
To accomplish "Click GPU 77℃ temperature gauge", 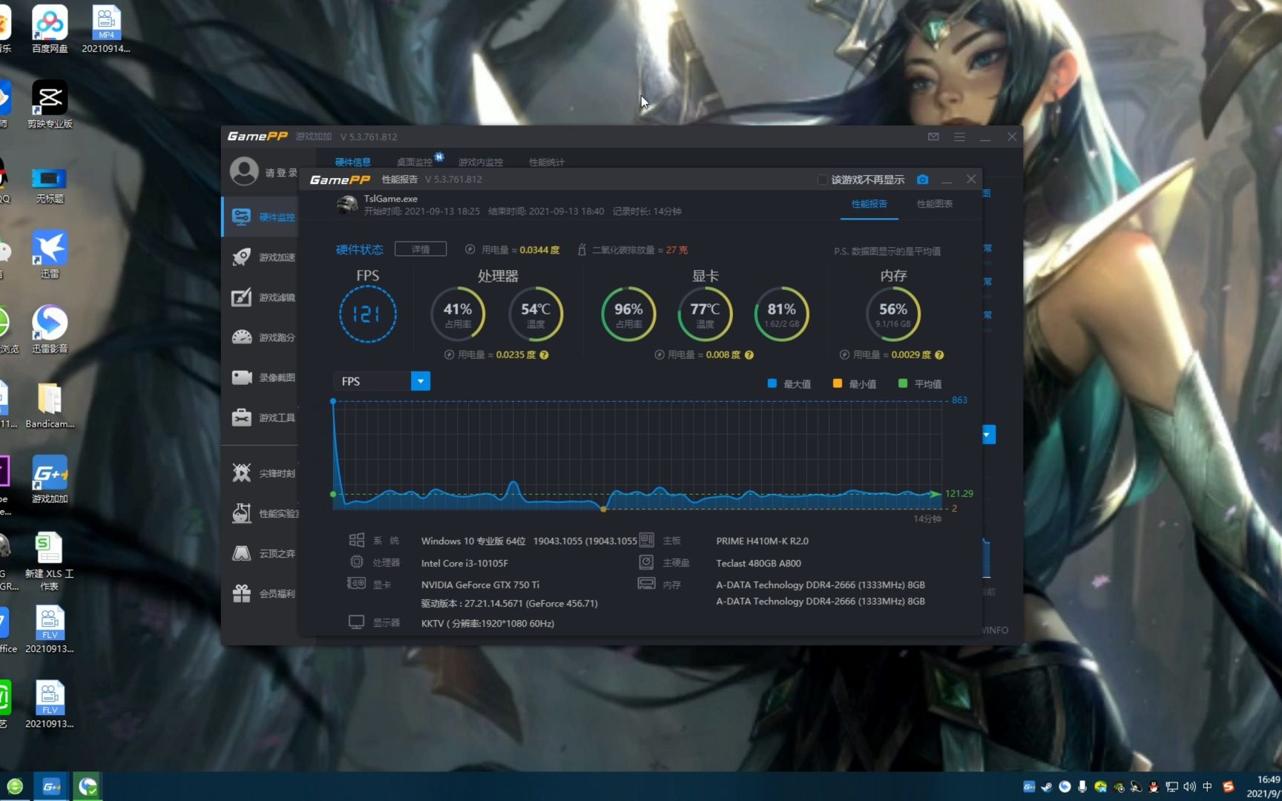I will [705, 314].
